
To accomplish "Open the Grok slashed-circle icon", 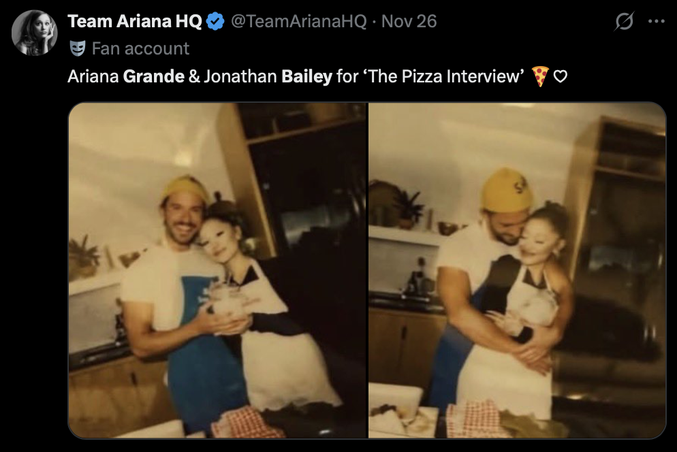I will click(x=624, y=21).
